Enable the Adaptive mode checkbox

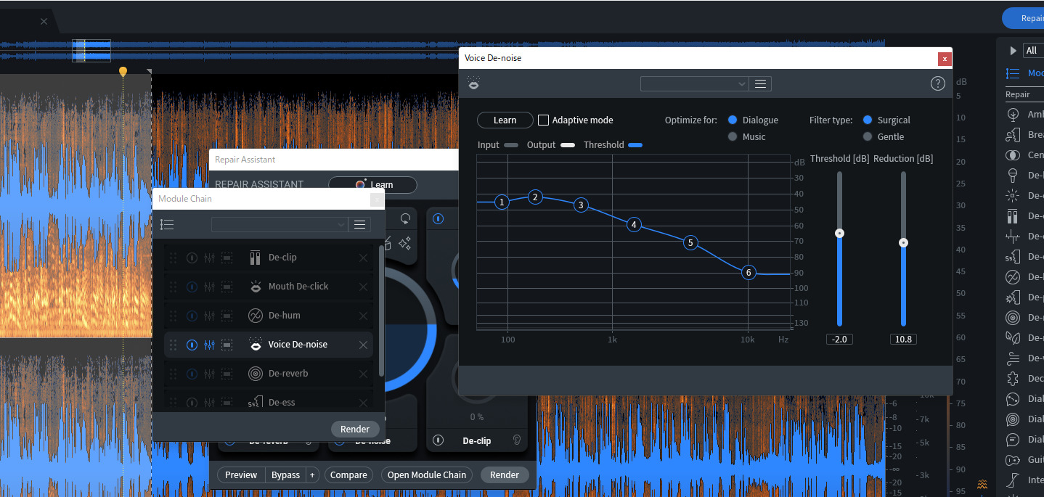(x=543, y=120)
